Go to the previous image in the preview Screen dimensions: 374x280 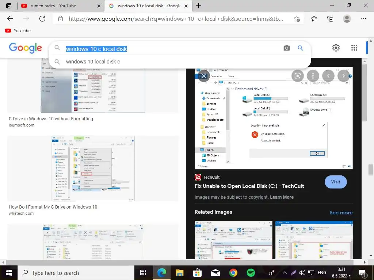(x=328, y=76)
